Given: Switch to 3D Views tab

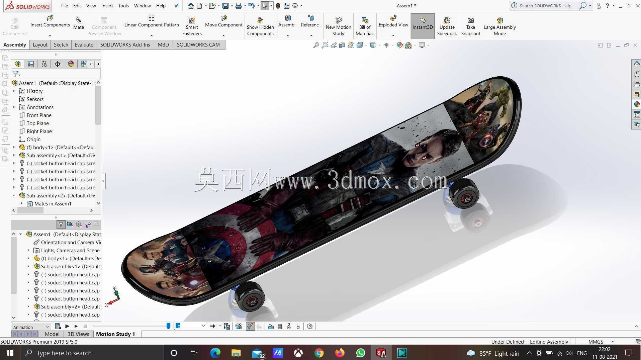Looking at the screenshot, I should [78, 334].
